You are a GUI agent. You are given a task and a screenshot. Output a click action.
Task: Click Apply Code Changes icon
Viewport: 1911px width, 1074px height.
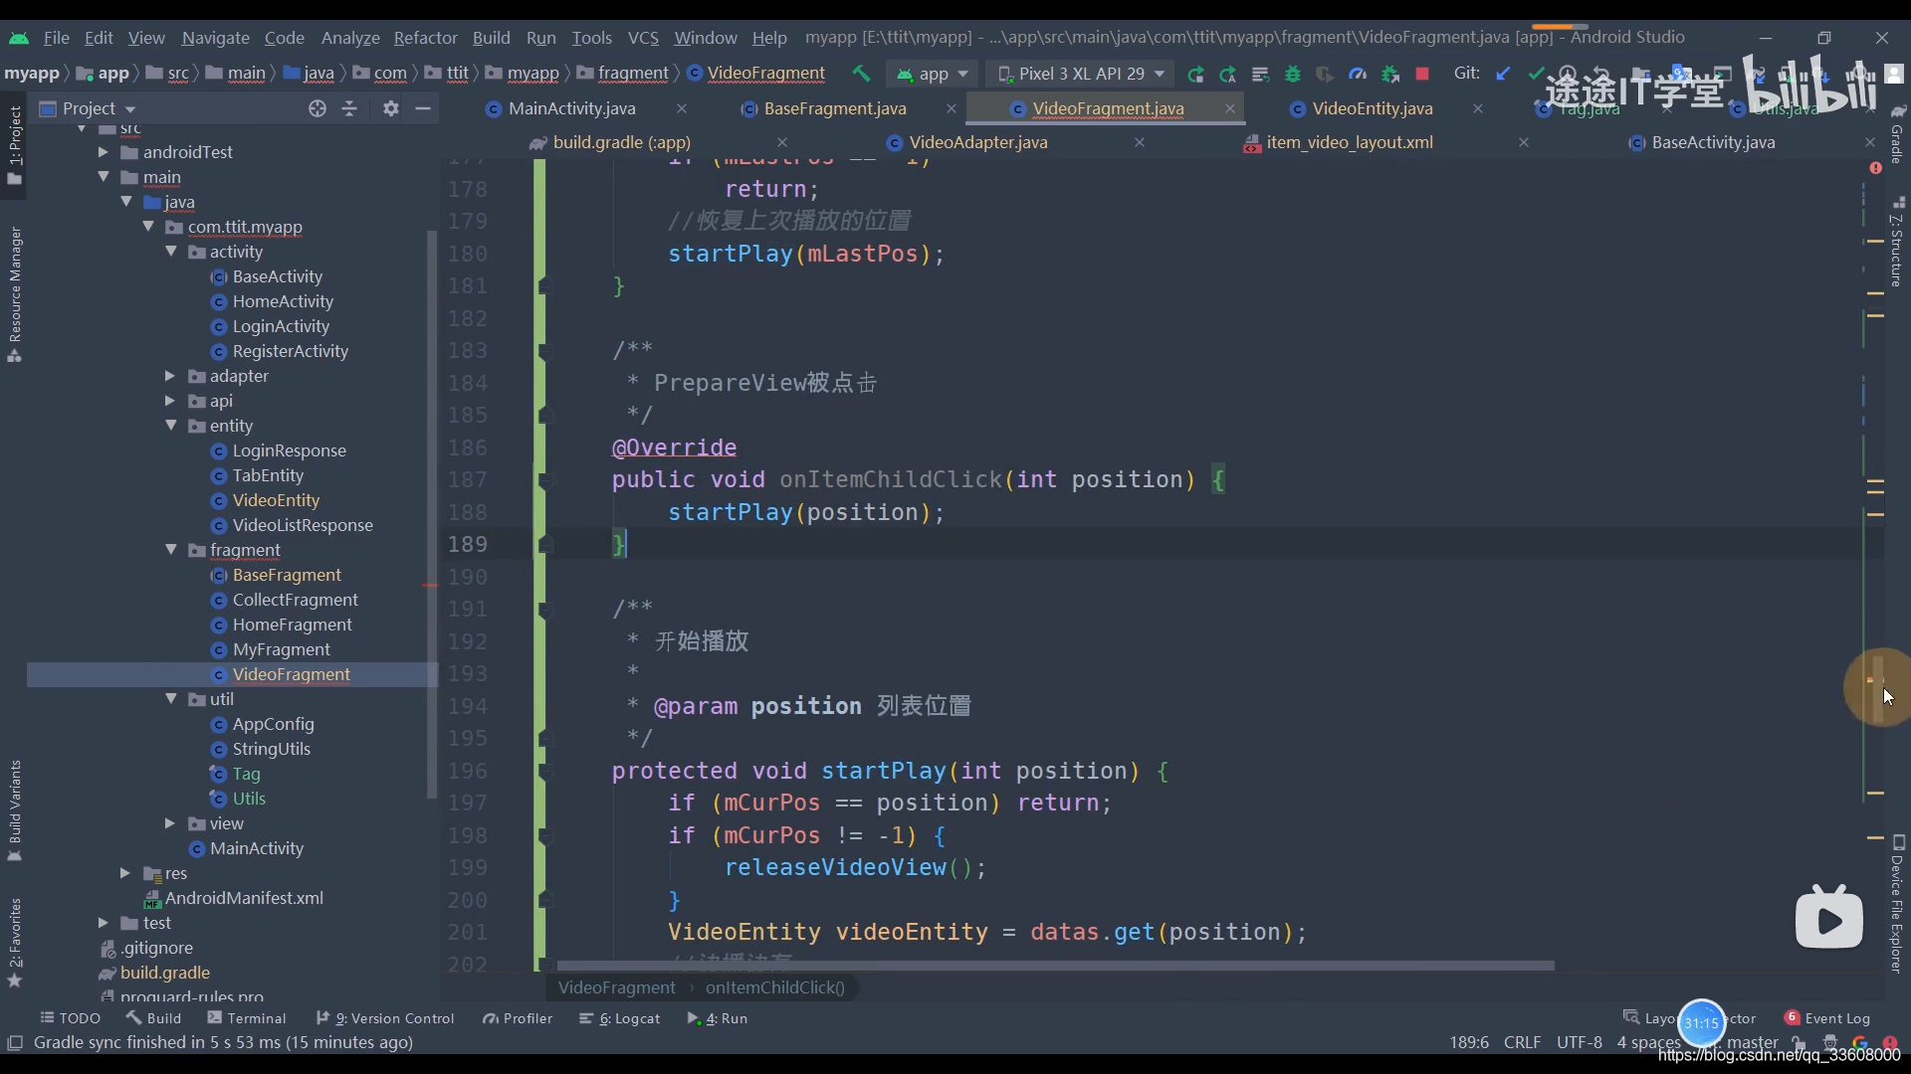[1228, 74]
